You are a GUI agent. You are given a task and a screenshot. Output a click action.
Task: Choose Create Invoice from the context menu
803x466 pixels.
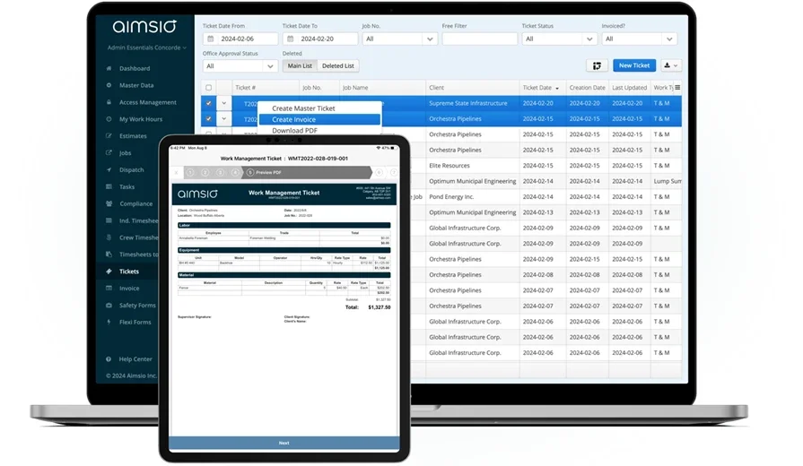294,119
